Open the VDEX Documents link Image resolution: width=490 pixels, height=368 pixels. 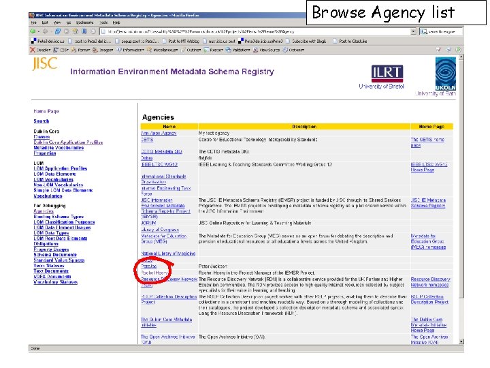[52, 277]
